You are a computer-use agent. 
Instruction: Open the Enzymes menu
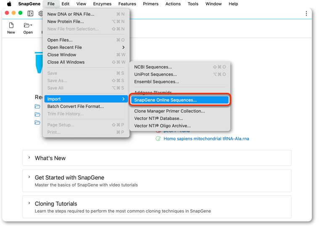pyautogui.click(x=102, y=4)
